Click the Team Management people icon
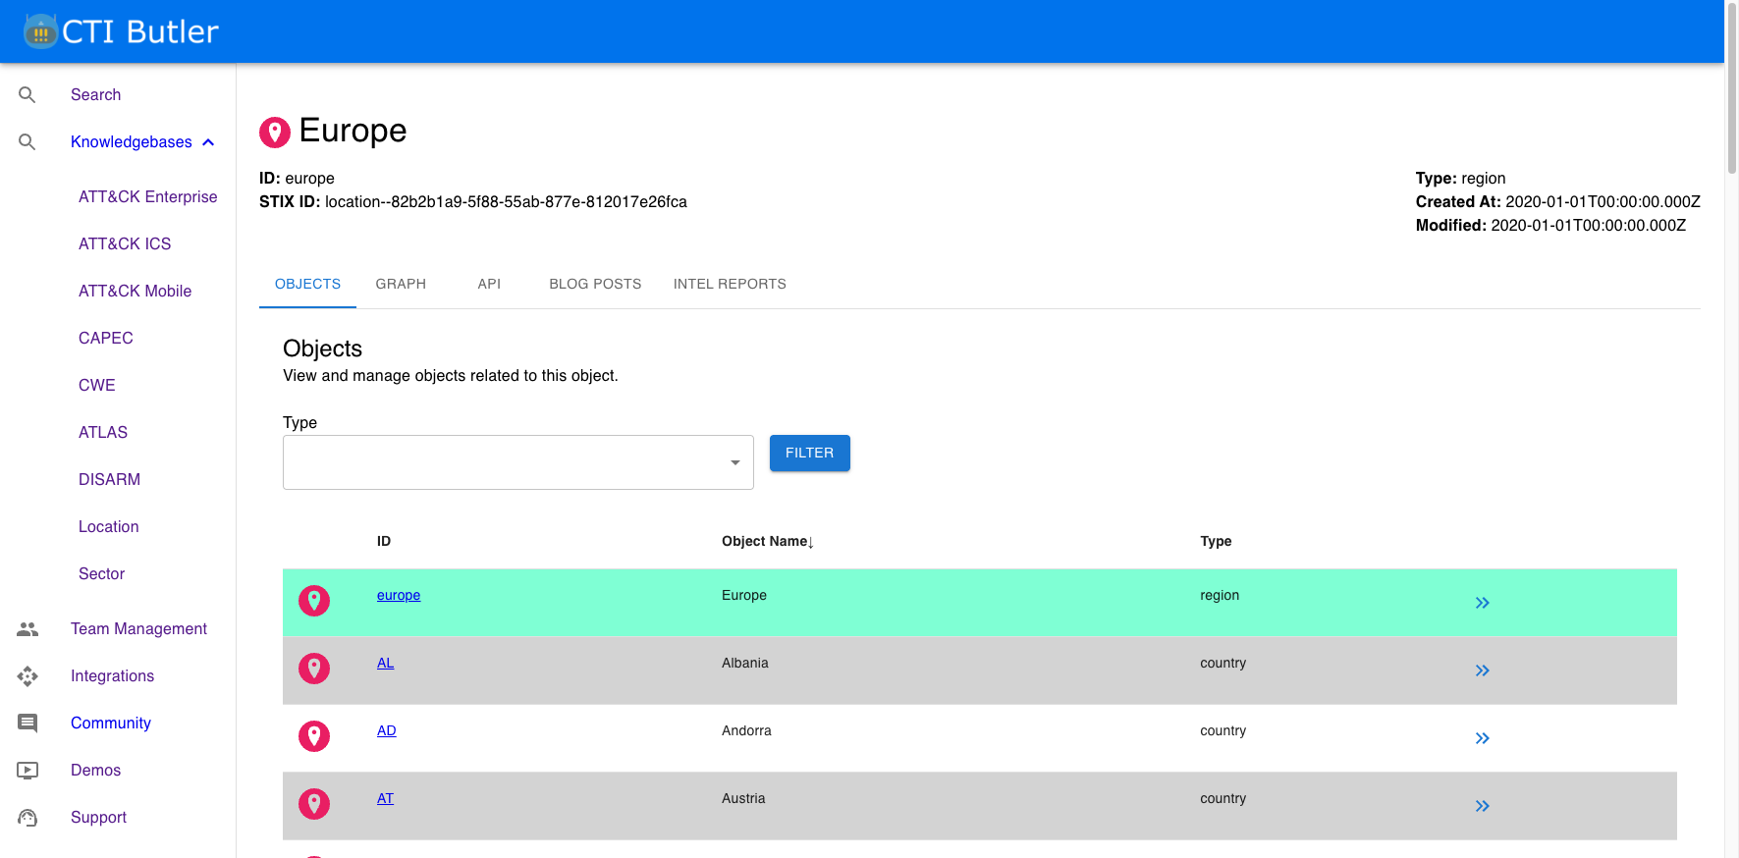The width and height of the screenshot is (1739, 858). pyautogui.click(x=27, y=629)
